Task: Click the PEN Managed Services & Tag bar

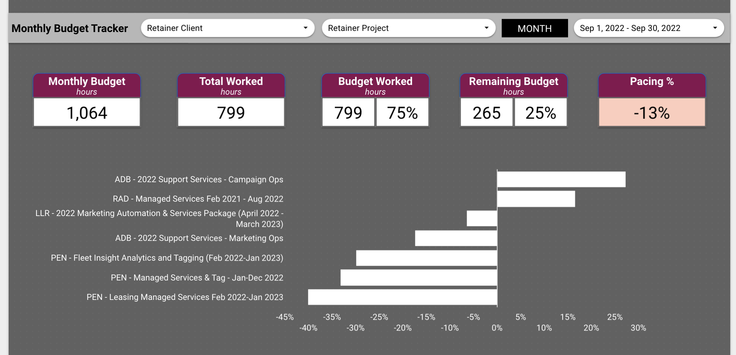Action: [418, 278]
